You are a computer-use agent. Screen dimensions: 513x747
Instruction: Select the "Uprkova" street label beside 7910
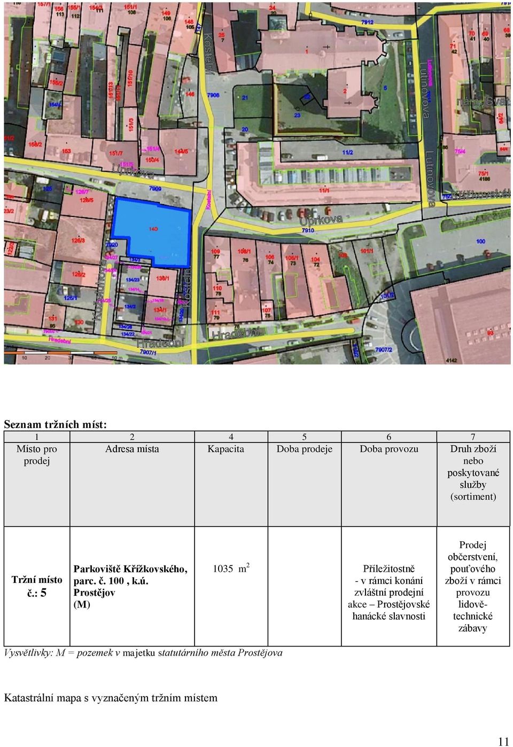321,220
